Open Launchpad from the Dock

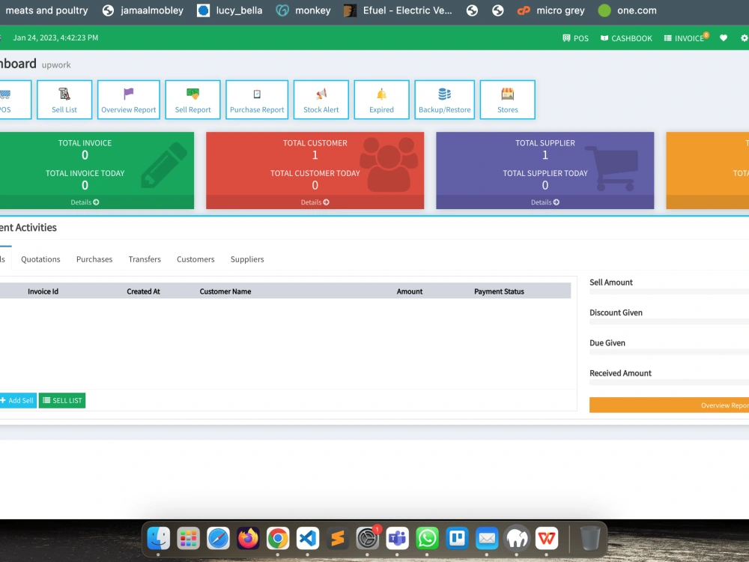tap(188, 539)
